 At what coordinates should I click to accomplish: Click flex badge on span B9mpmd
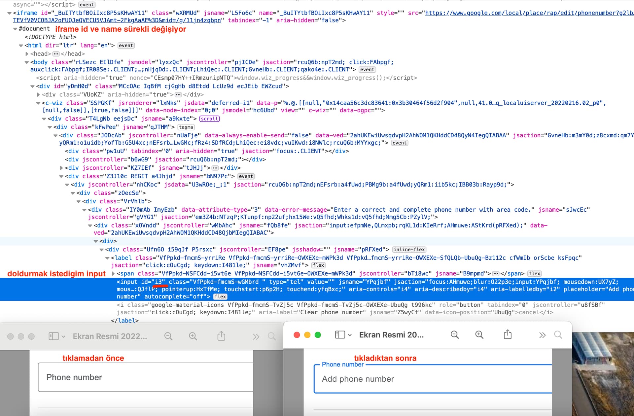coord(534,274)
